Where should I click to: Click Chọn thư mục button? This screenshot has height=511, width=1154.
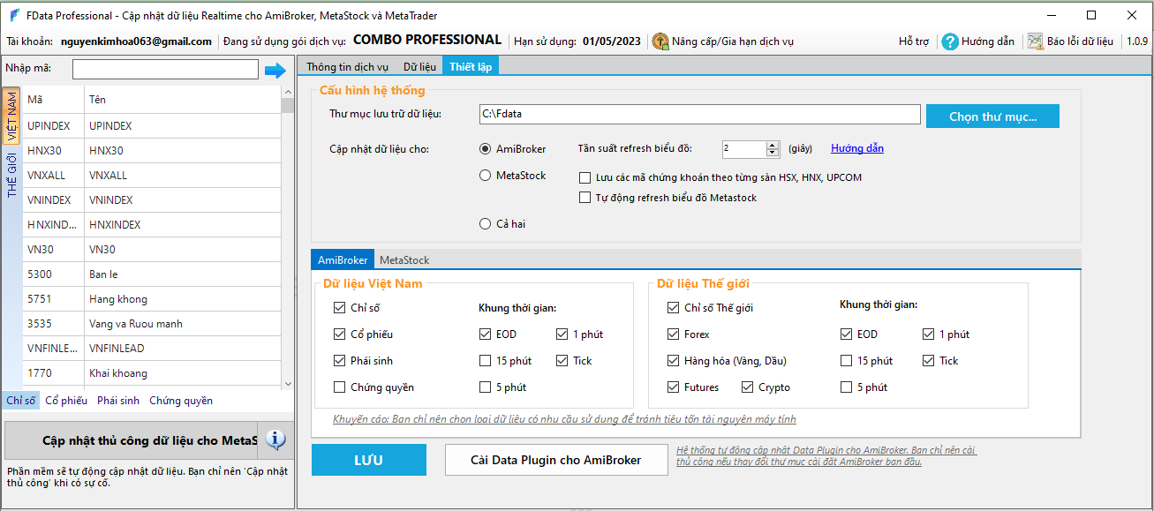992,116
